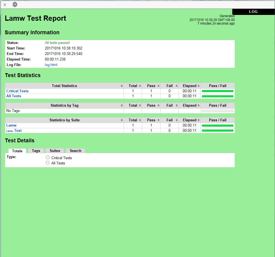
Task: Switch to the Suites tab
Action: 55,151
